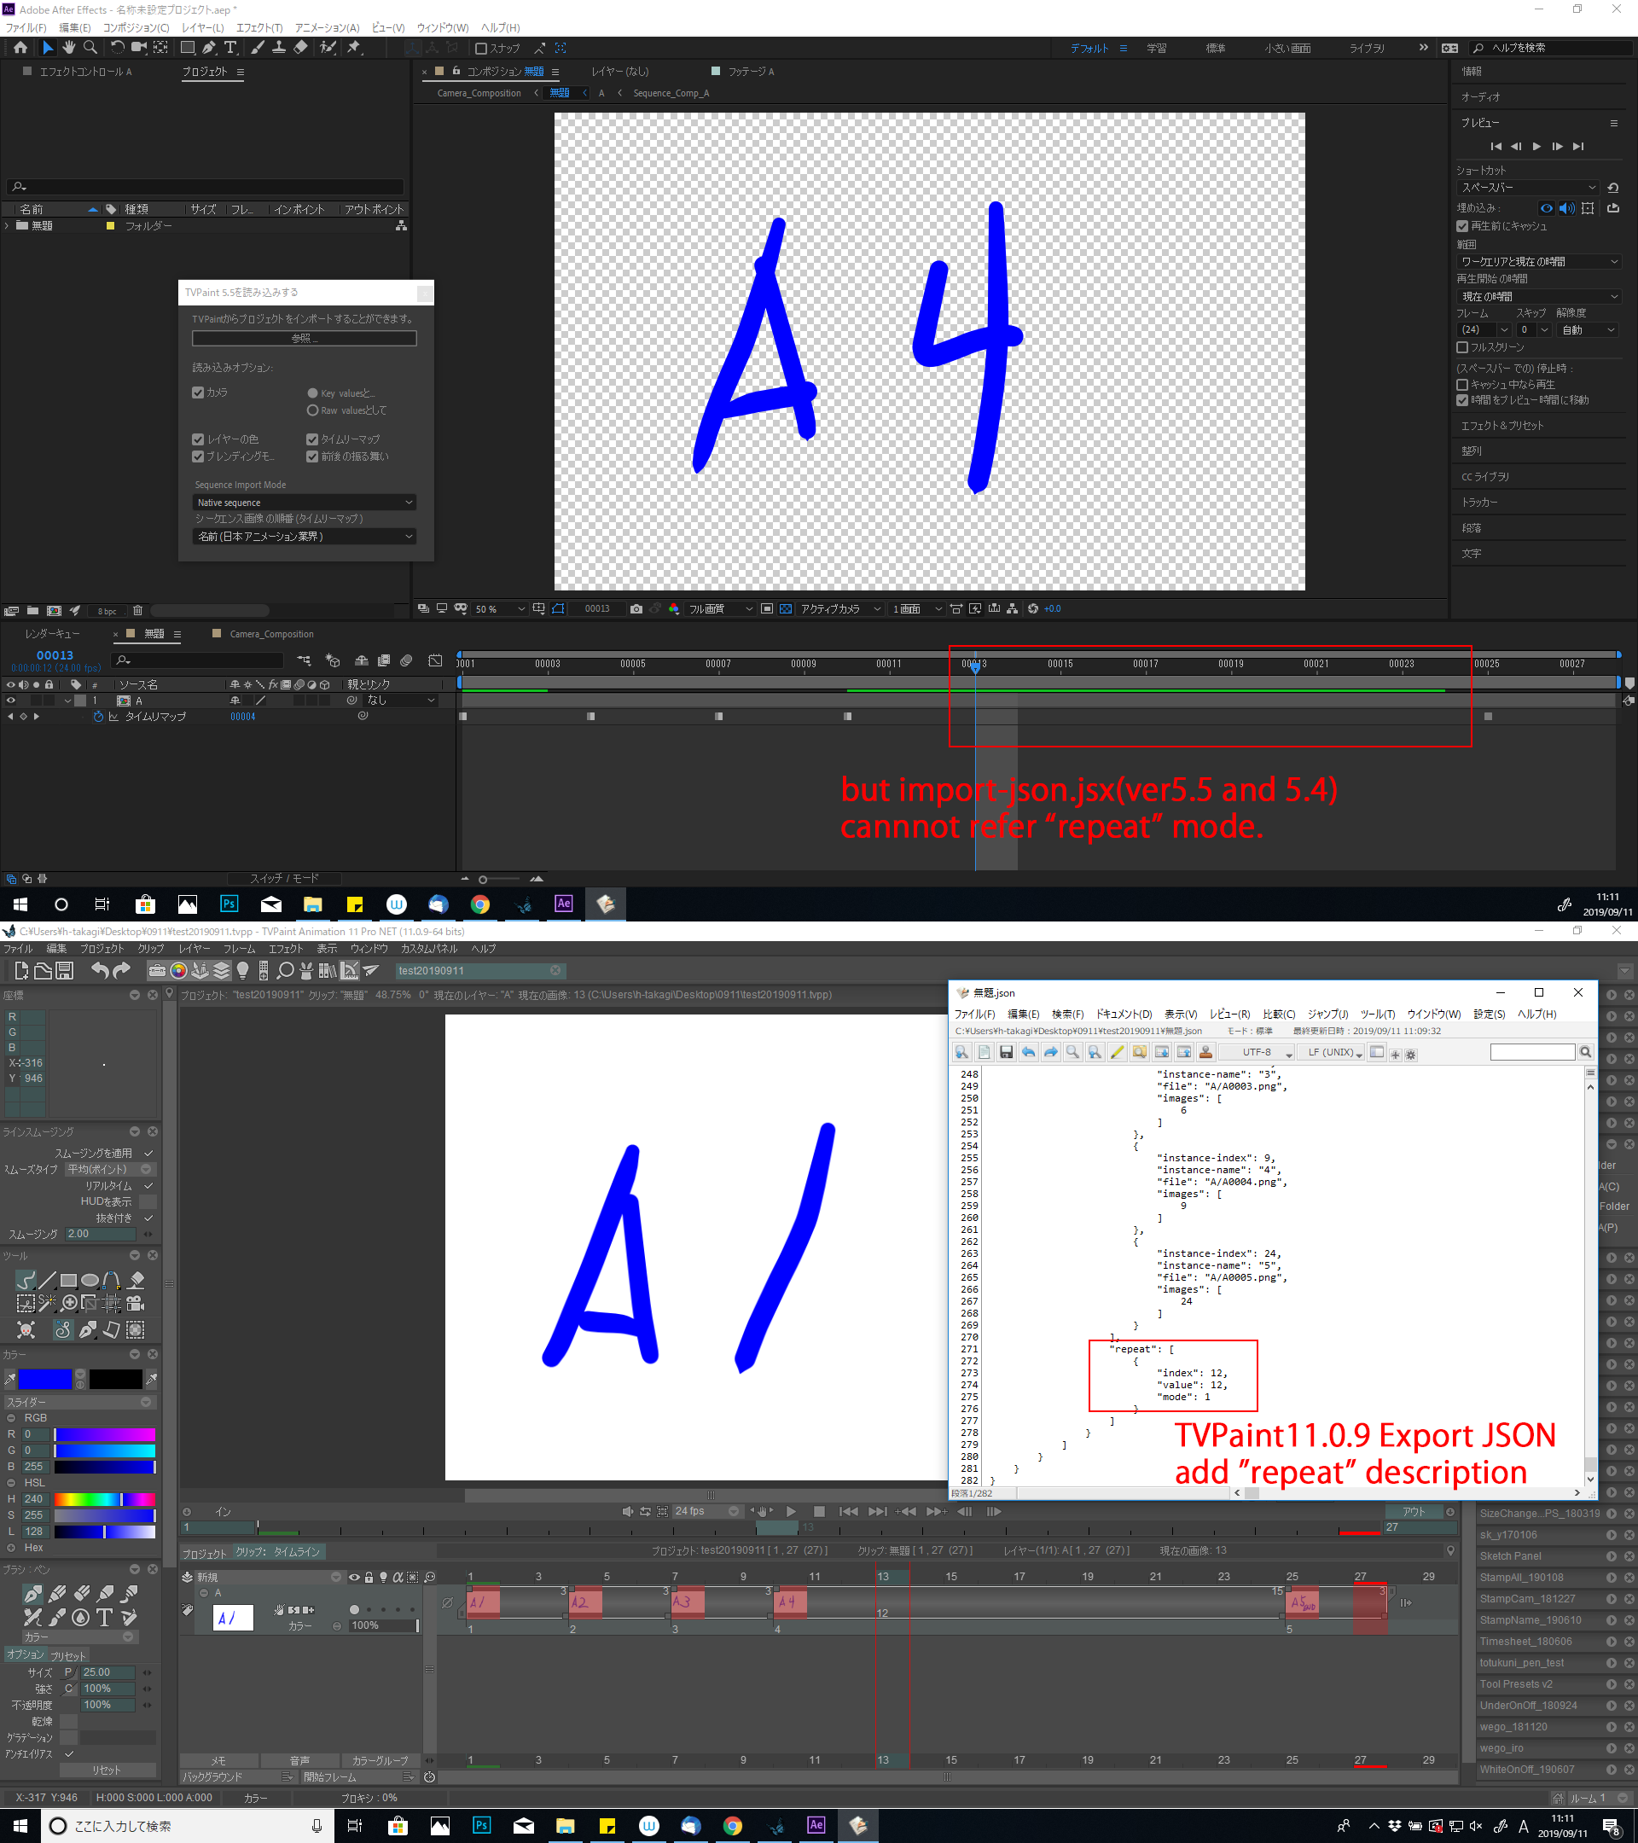
Task: Enable the フルスクリーン checkbox in preview panel
Action: (1462, 347)
